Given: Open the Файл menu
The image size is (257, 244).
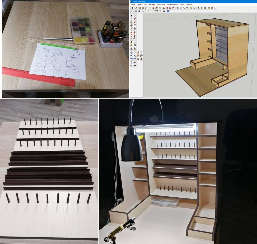Looking at the screenshot, I should point(133,5).
